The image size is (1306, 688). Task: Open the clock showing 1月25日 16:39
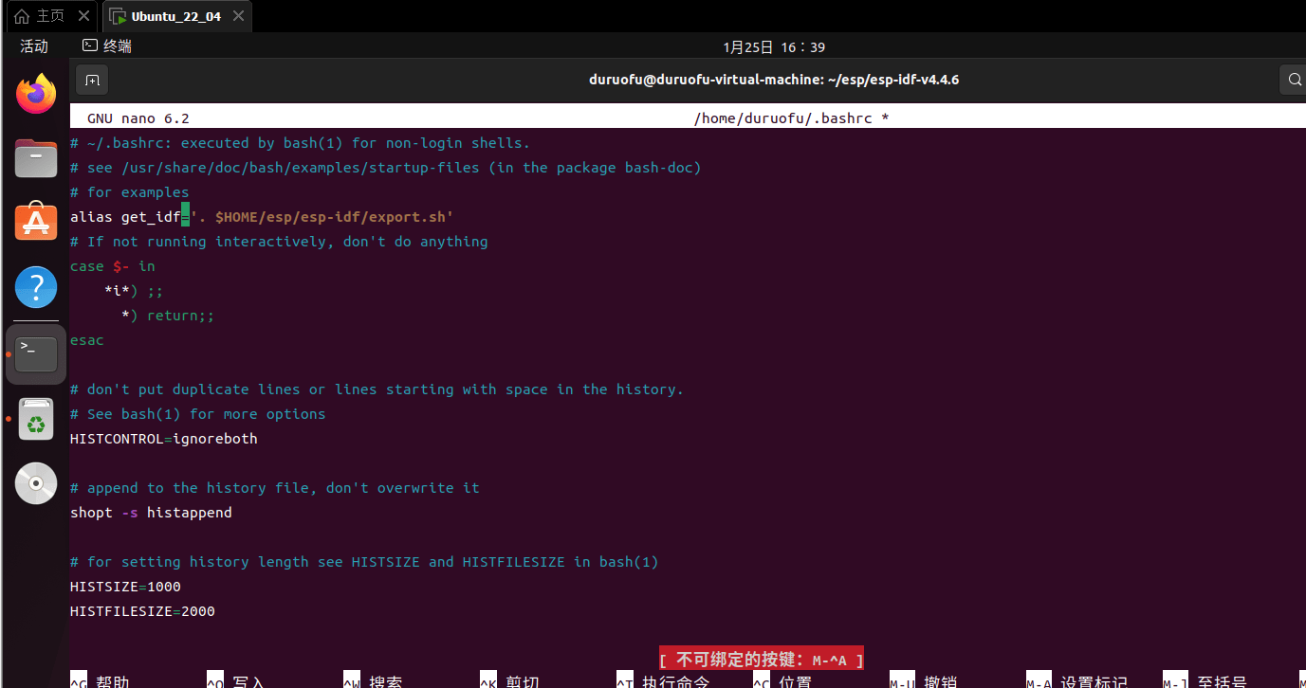[x=774, y=47]
